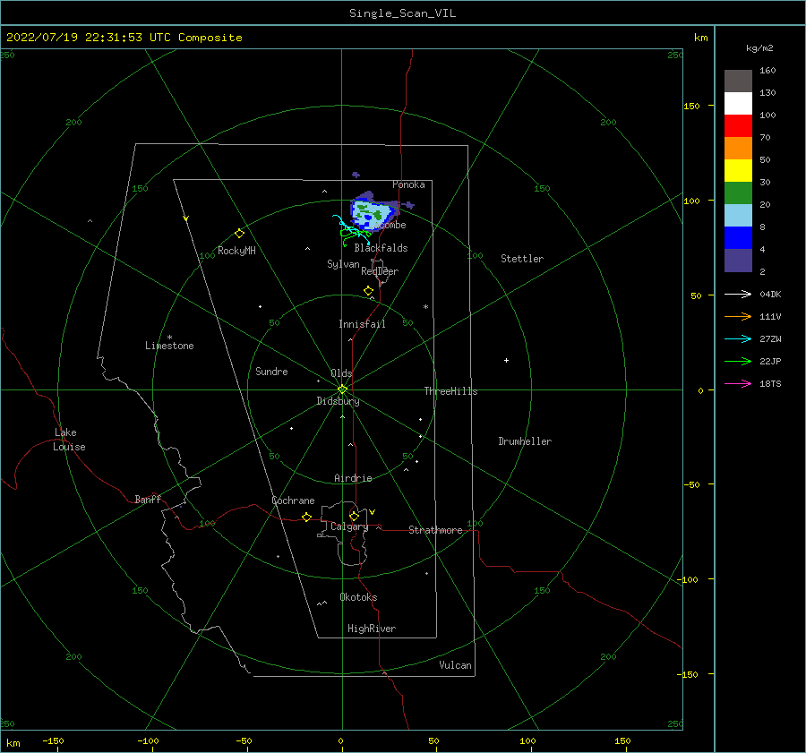Select the light blue 8-20 legend color

(738, 216)
